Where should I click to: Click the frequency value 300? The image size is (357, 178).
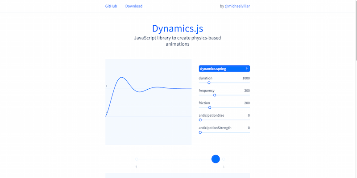247,91
